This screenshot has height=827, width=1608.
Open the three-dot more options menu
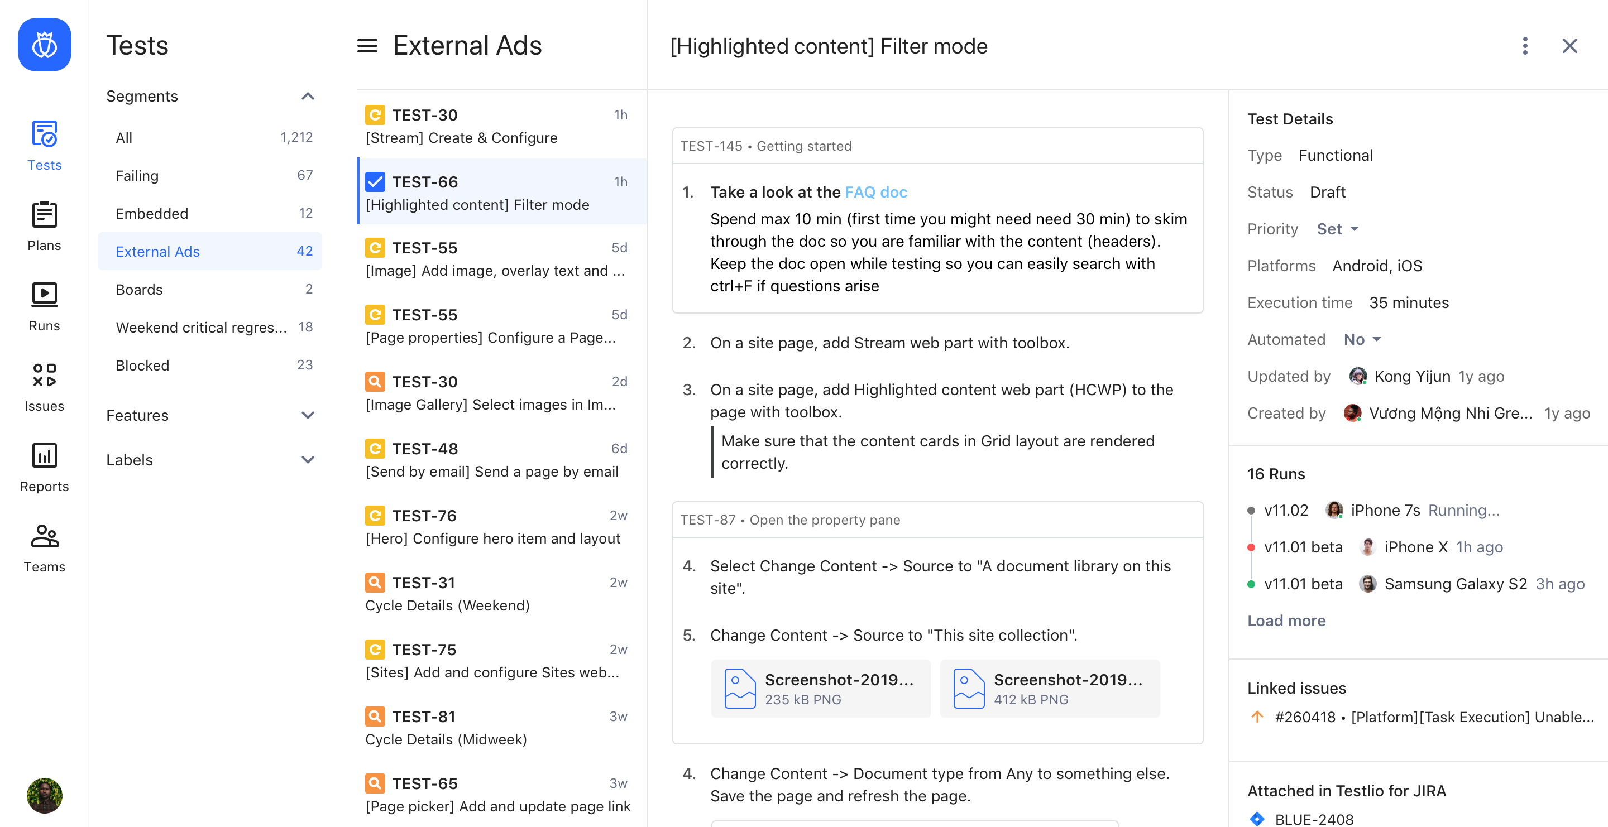point(1524,46)
